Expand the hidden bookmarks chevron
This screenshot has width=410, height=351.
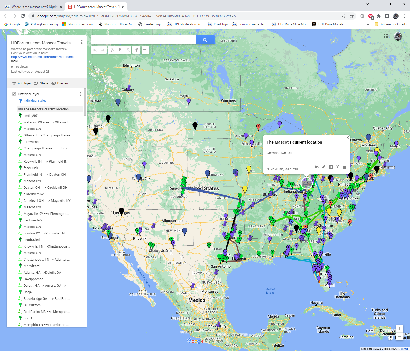coord(368,24)
